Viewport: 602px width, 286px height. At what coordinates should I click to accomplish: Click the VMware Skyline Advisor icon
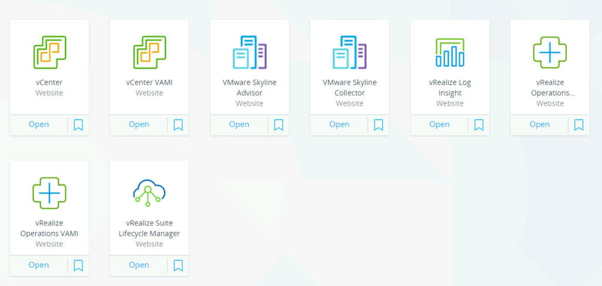249,52
